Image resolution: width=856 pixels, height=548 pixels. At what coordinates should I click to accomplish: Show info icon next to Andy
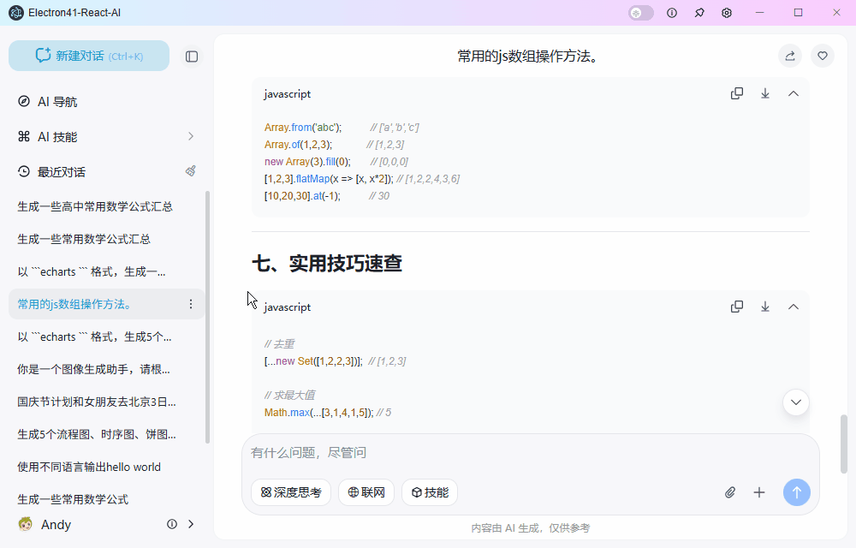[x=172, y=524]
